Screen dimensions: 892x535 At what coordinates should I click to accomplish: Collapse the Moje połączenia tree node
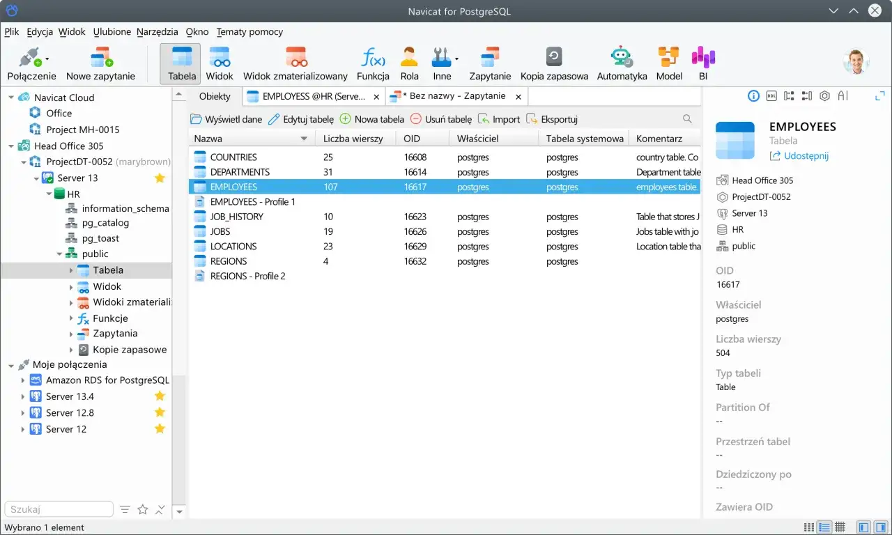[11, 364]
